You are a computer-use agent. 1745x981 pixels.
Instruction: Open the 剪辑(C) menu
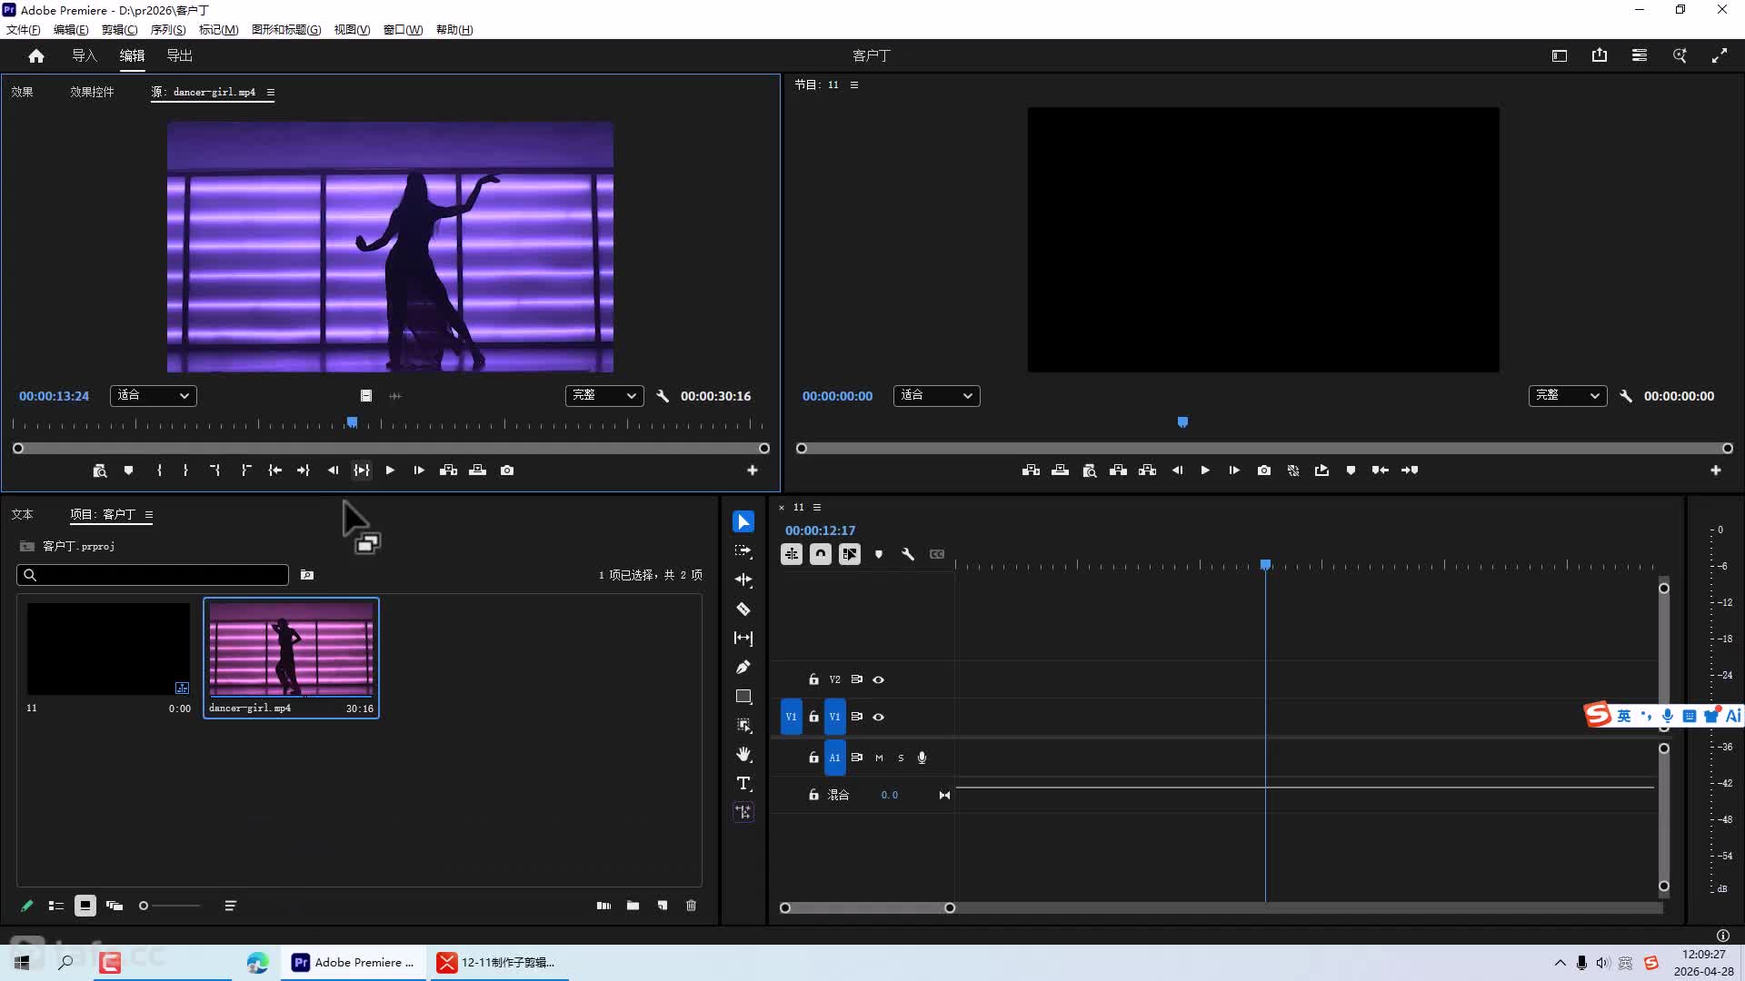120,29
